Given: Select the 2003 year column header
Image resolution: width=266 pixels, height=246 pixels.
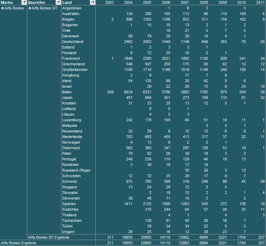Looking at the screenshot, I should tap(109, 2).
